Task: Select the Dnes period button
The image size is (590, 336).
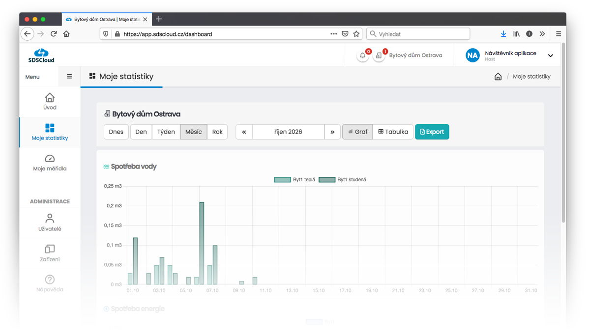Action: click(x=116, y=132)
